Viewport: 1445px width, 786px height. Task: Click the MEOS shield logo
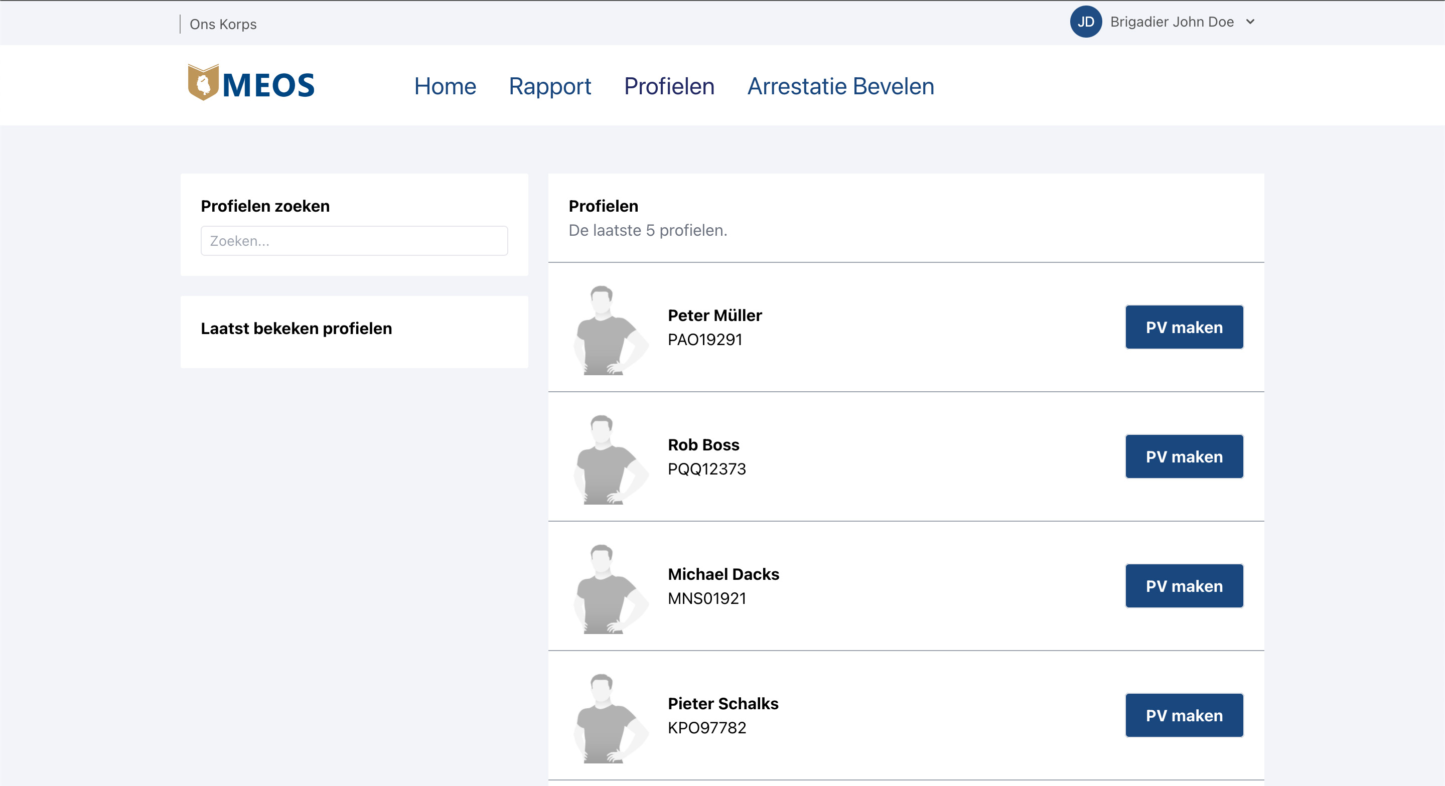click(203, 83)
